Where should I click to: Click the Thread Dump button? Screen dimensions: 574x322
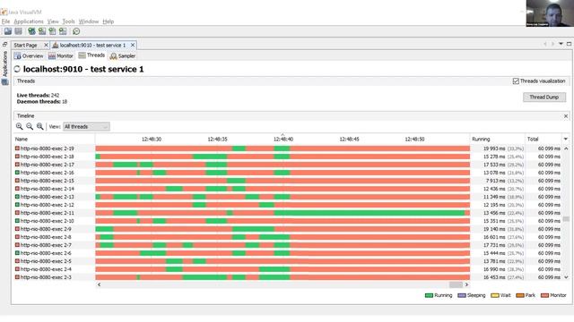[x=544, y=97]
